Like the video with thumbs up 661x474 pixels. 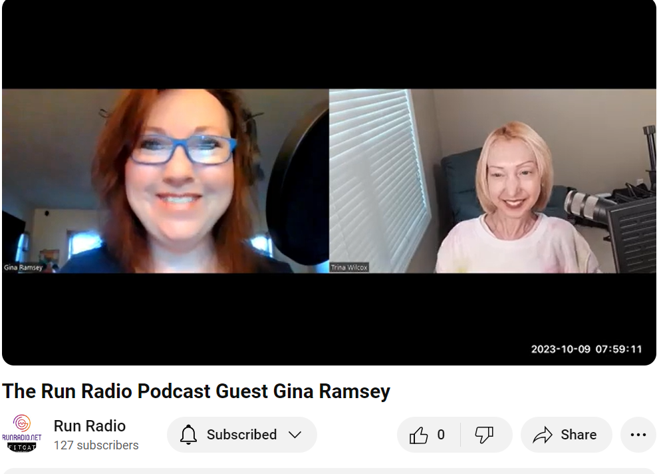tap(418, 435)
